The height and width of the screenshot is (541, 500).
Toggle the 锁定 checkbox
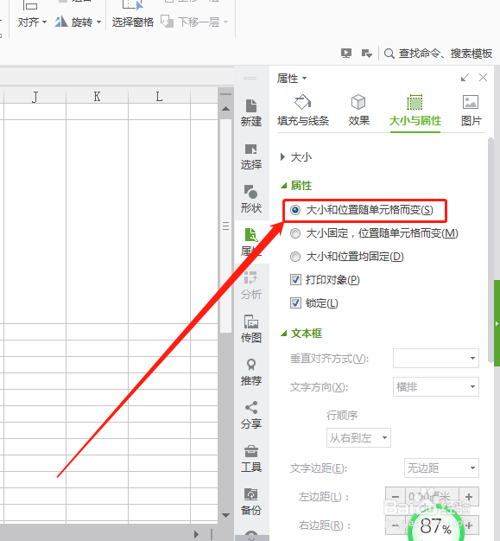point(295,303)
